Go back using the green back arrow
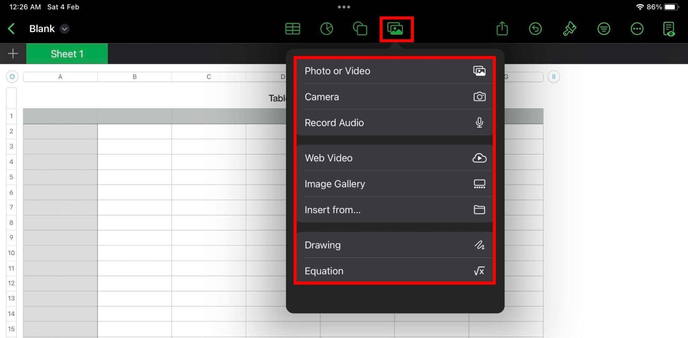Screen dimensions: 688x338 tap(11, 28)
